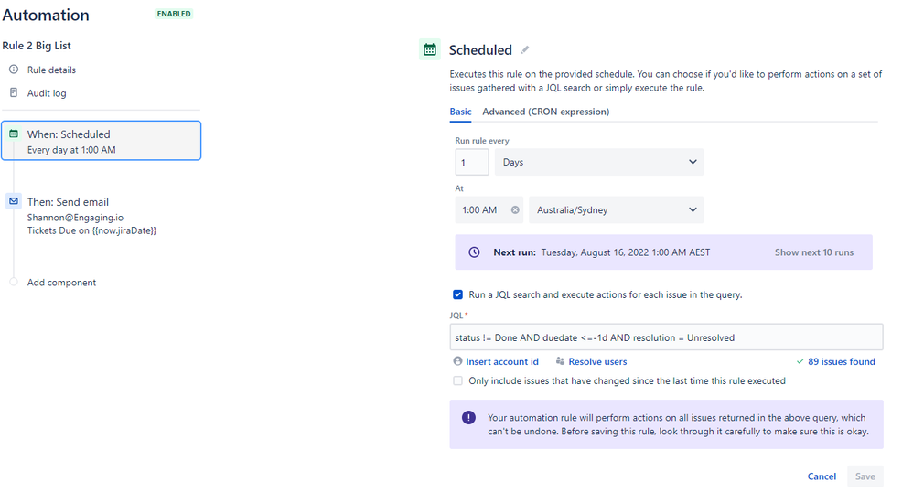This screenshot has width=913, height=503.
Task: Click the clock icon beside Next run
Action: (x=475, y=252)
